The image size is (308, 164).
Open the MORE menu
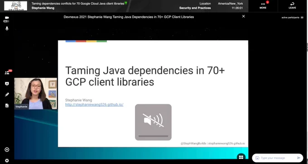(263, 6)
